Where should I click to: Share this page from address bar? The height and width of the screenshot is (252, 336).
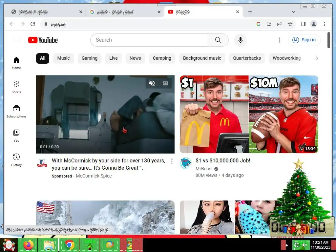[280, 24]
